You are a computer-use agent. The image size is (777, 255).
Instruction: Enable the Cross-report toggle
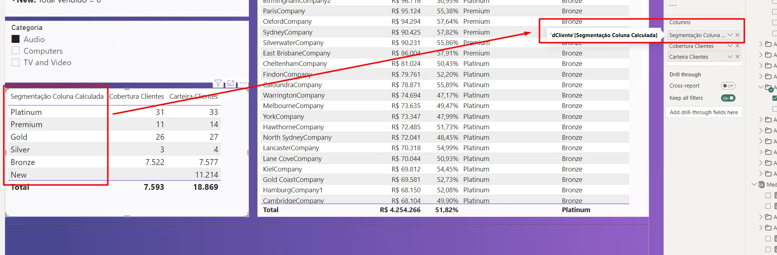[x=728, y=86]
